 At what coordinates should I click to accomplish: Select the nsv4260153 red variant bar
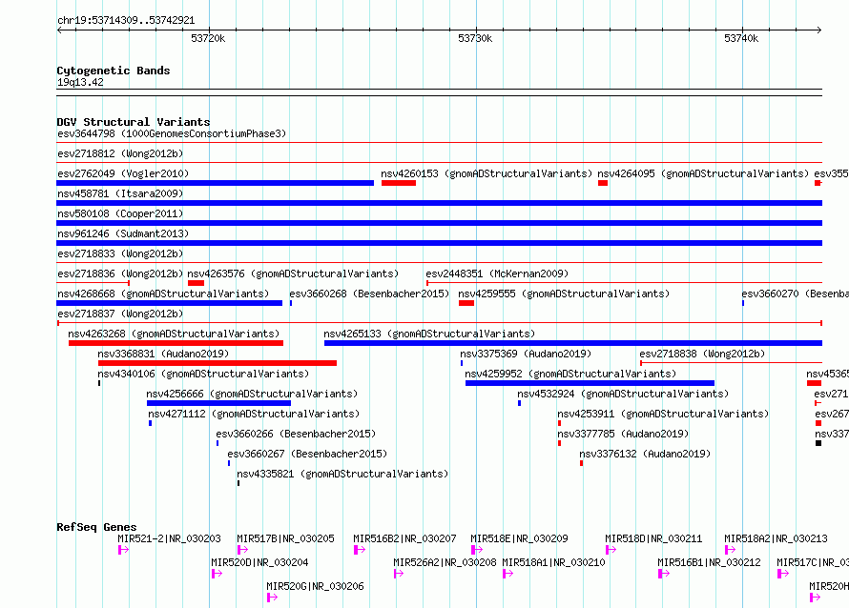[399, 183]
